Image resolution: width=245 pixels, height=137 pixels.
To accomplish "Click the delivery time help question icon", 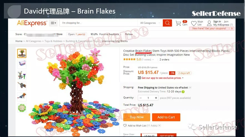I will [x=183, y=92].
